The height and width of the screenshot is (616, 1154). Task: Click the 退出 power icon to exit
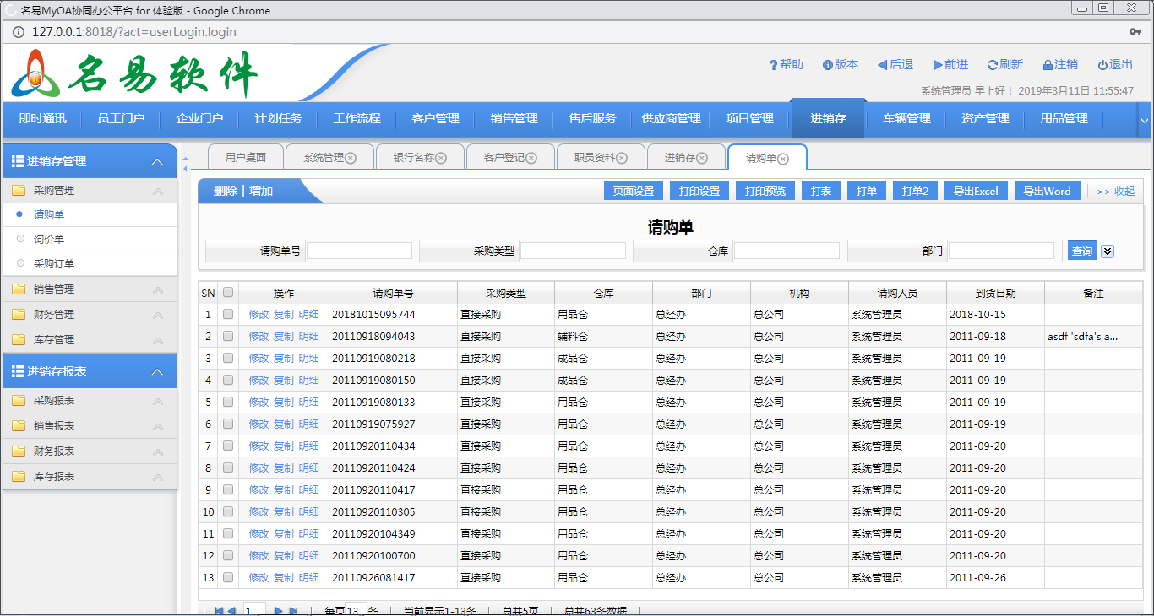coord(1102,65)
